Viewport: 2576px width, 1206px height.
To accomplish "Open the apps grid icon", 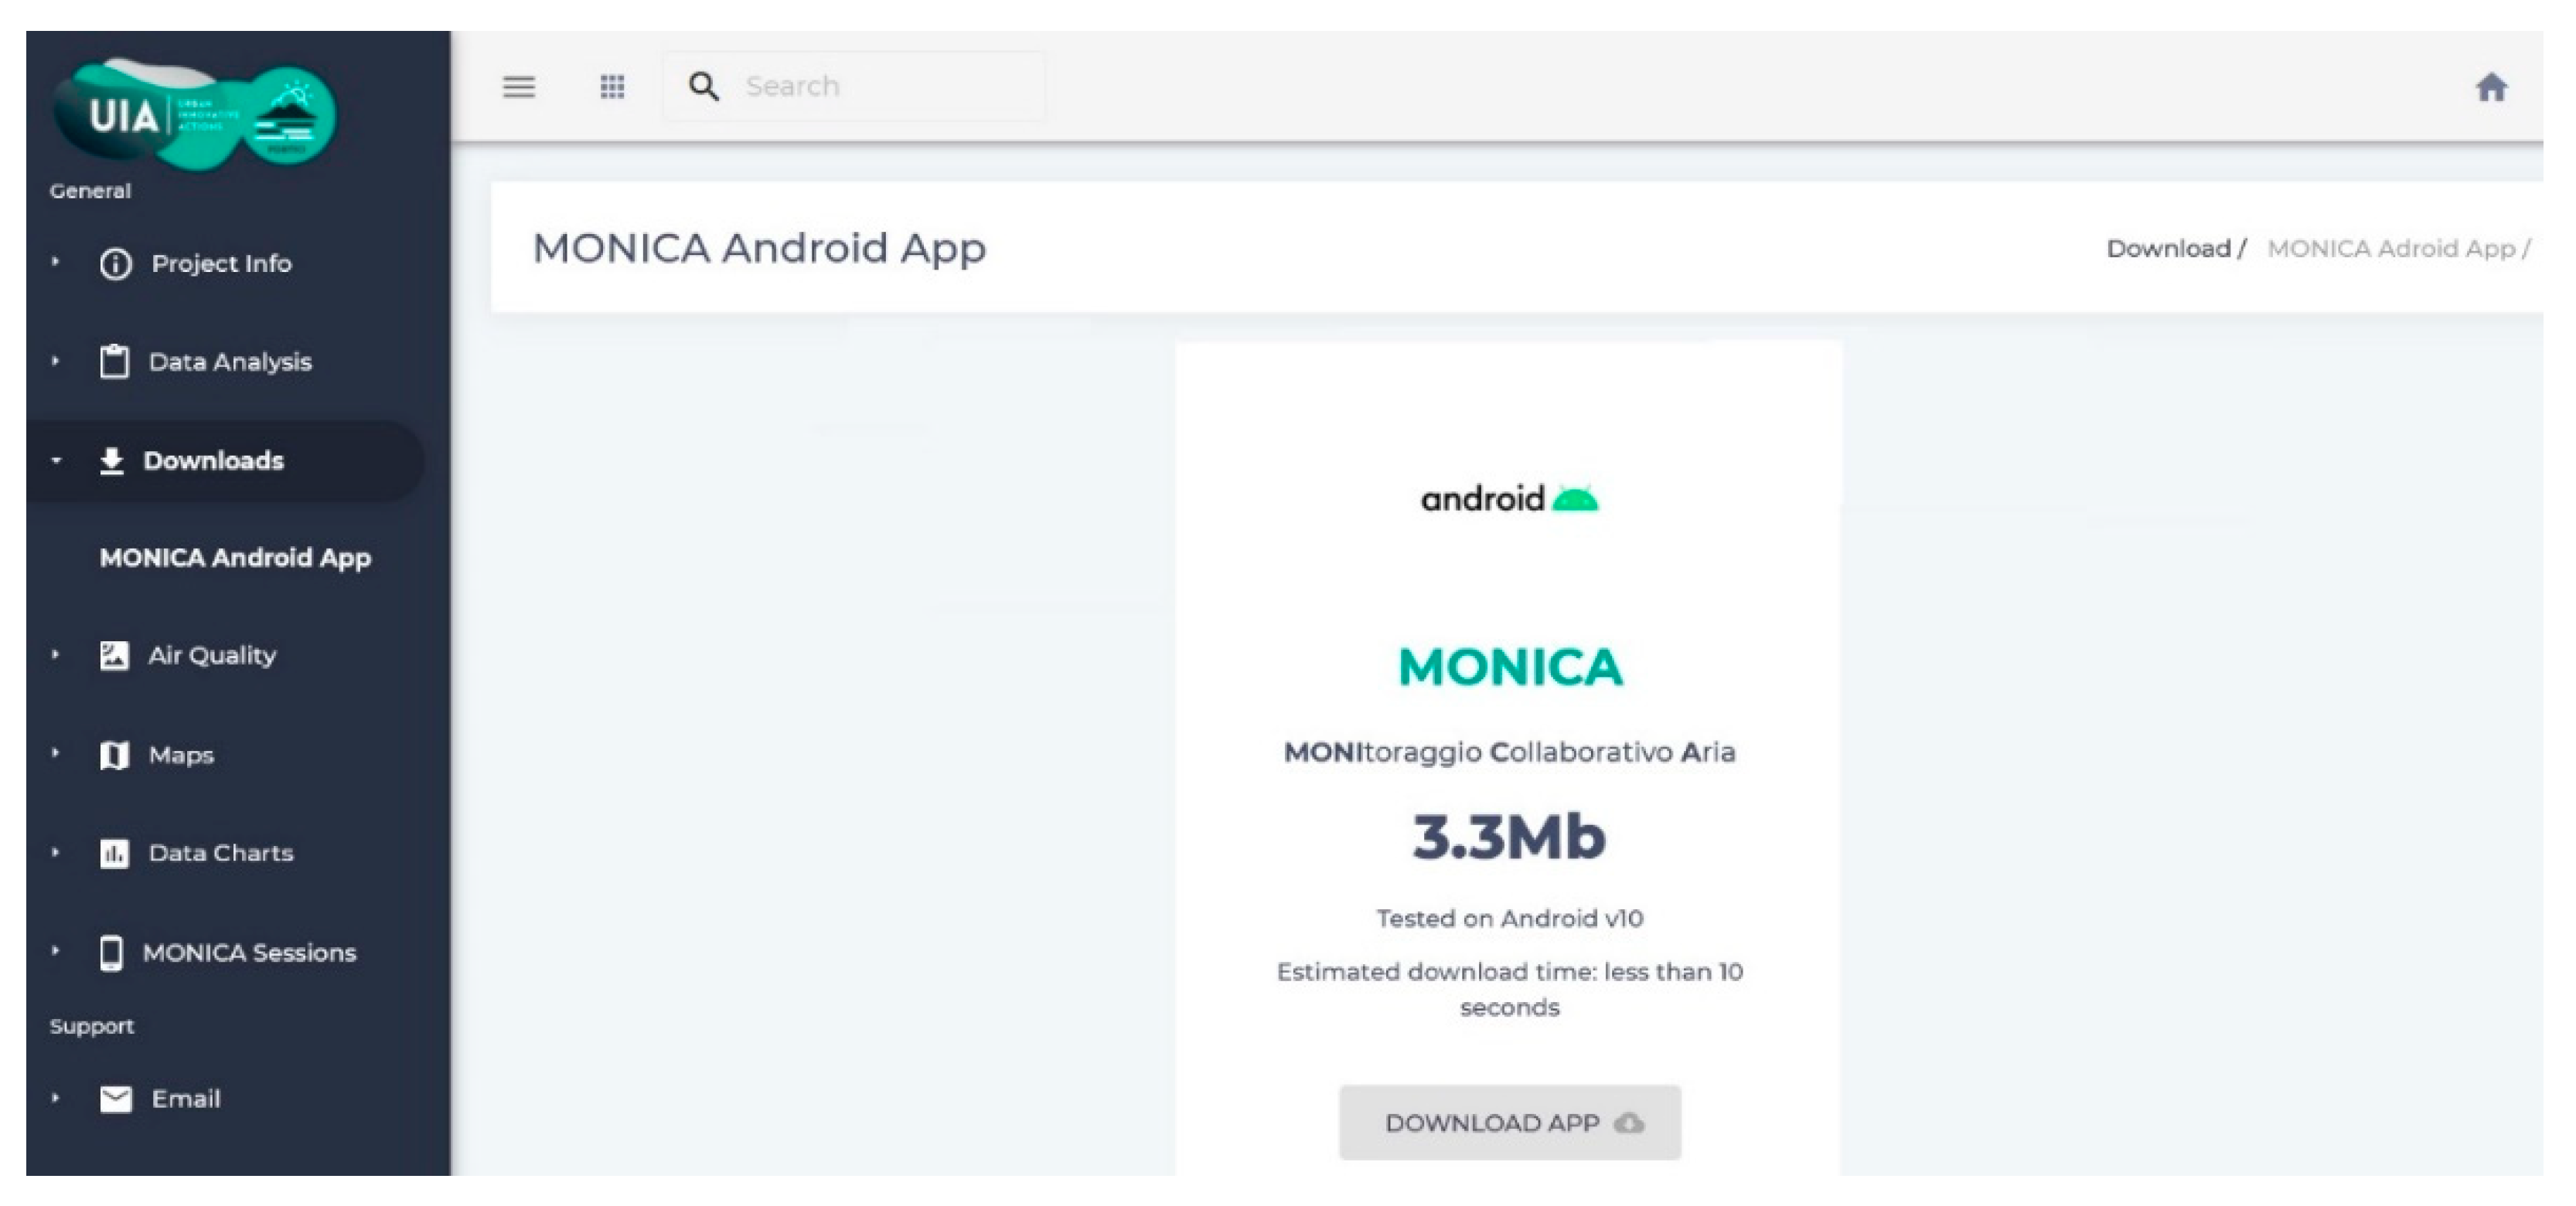I will pos(612,87).
